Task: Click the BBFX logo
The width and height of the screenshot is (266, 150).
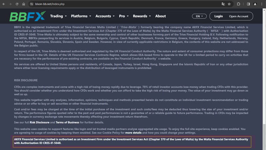Action: (x=28, y=16)
